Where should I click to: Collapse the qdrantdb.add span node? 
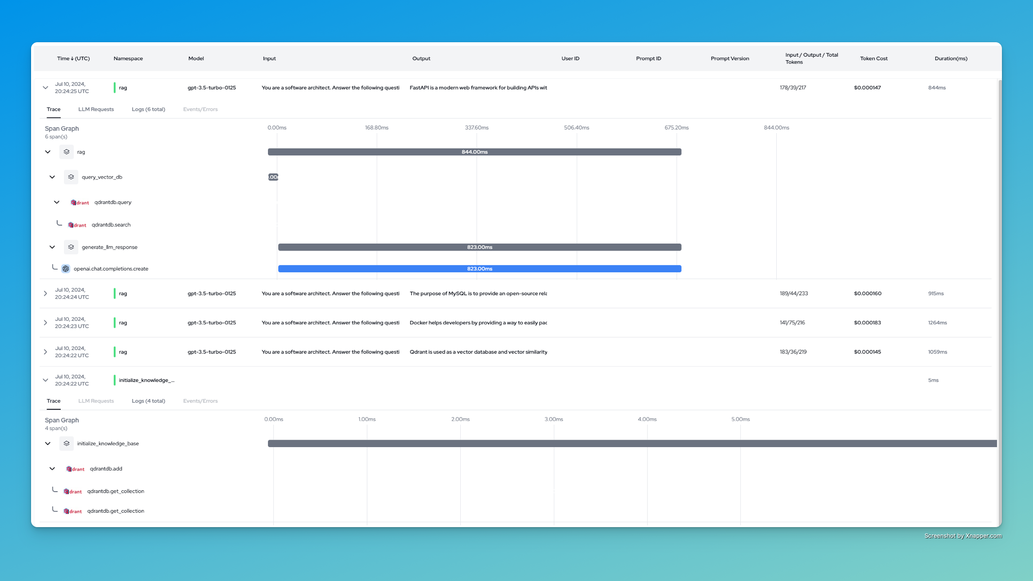52,469
